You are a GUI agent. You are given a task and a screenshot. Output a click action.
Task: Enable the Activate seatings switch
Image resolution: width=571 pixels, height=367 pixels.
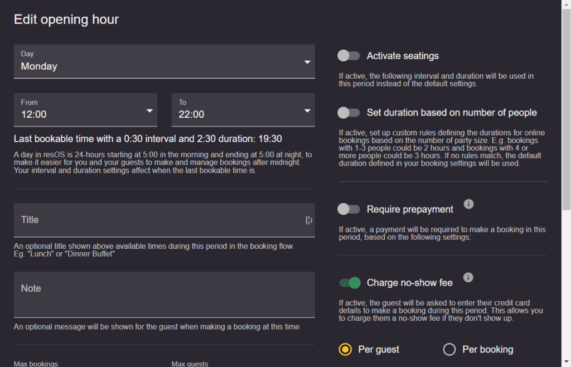pos(349,56)
